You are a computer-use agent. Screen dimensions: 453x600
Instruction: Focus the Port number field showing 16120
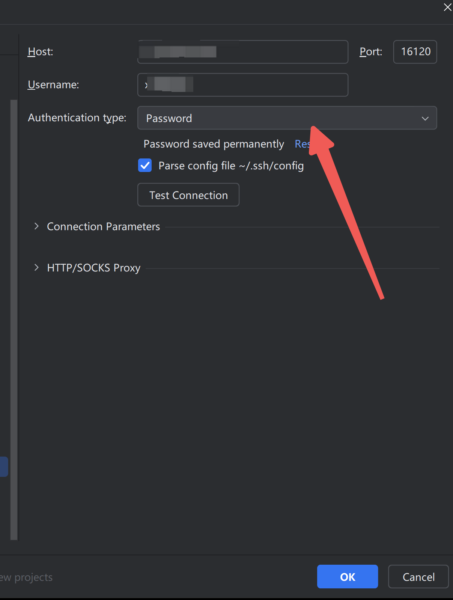[x=415, y=52]
